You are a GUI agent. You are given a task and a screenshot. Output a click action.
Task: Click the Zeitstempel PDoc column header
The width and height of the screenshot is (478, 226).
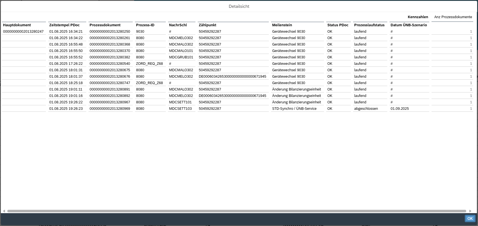64,25
